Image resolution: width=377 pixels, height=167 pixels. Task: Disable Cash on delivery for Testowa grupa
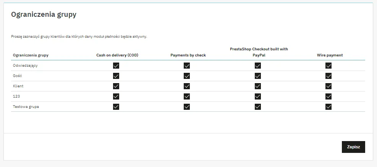tap(116, 107)
